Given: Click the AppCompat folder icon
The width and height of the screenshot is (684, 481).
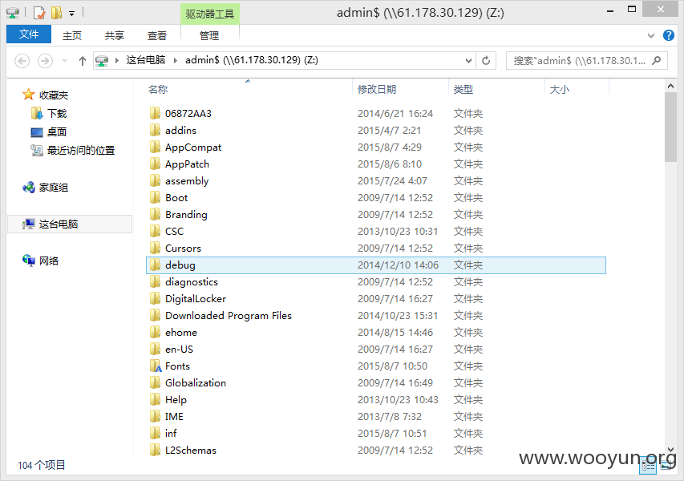Looking at the screenshot, I should 155,147.
